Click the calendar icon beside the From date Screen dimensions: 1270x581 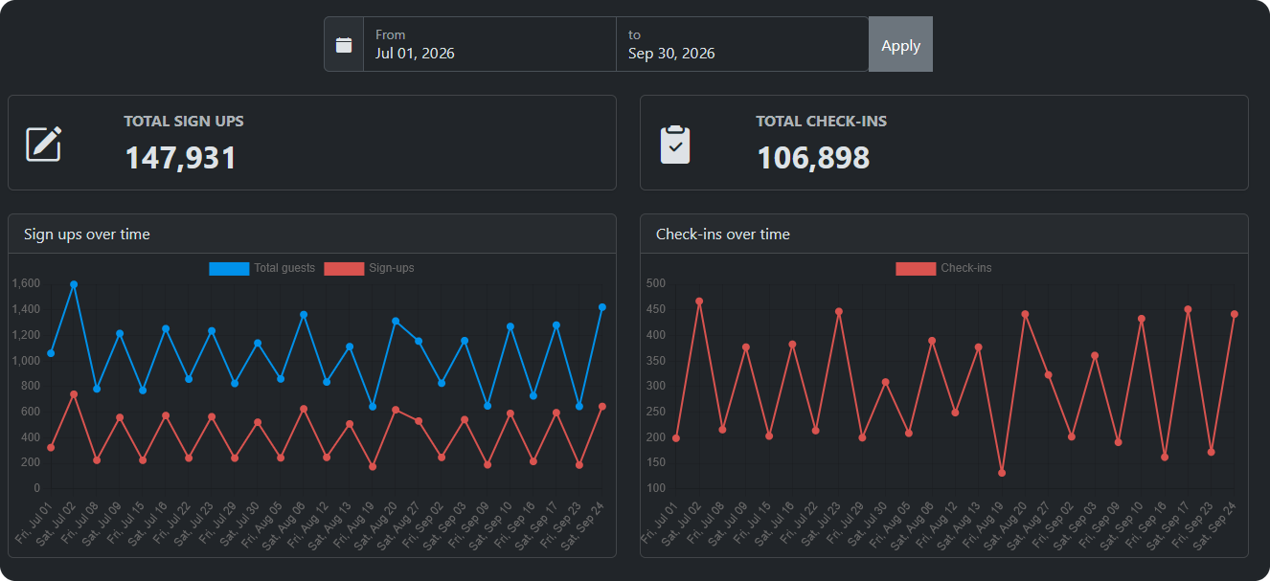[x=344, y=45]
